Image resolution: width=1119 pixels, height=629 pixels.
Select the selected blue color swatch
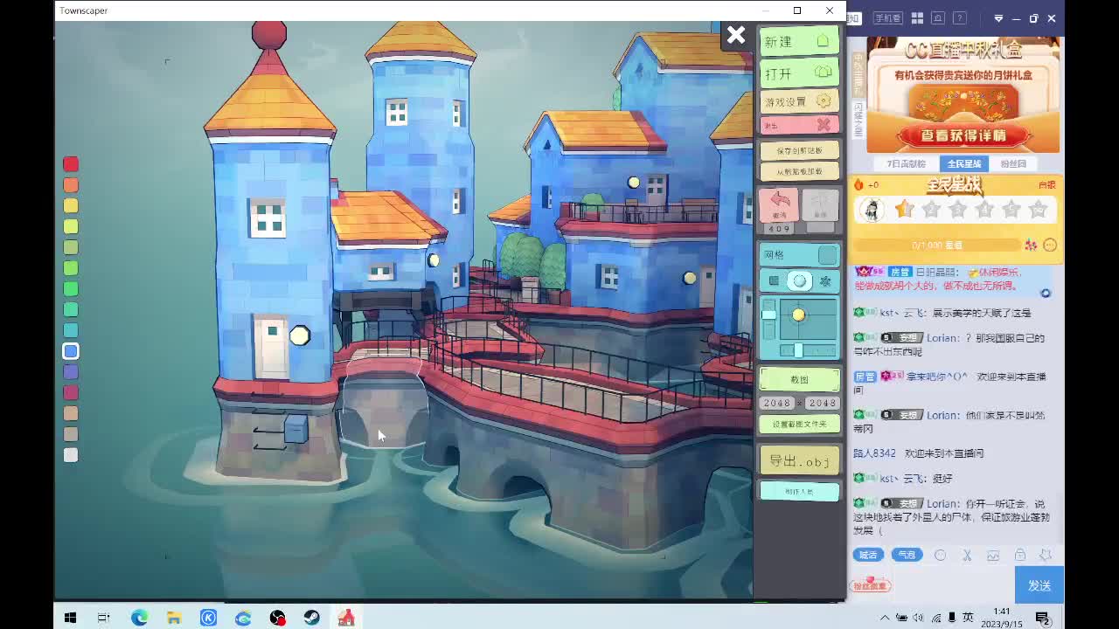(x=71, y=351)
